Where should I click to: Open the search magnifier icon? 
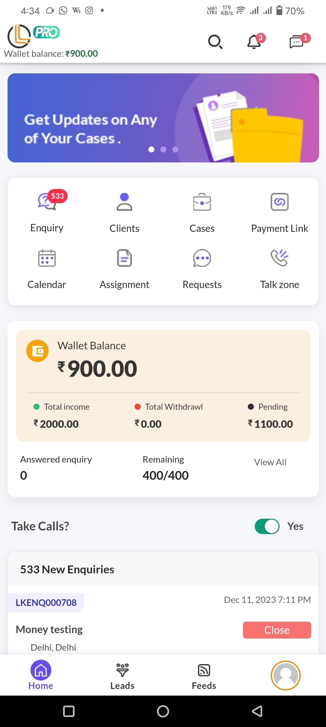(x=215, y=42)
